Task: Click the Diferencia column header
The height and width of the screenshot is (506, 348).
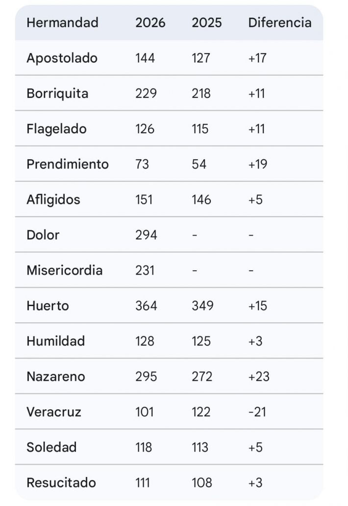Action: coord(279,23)
